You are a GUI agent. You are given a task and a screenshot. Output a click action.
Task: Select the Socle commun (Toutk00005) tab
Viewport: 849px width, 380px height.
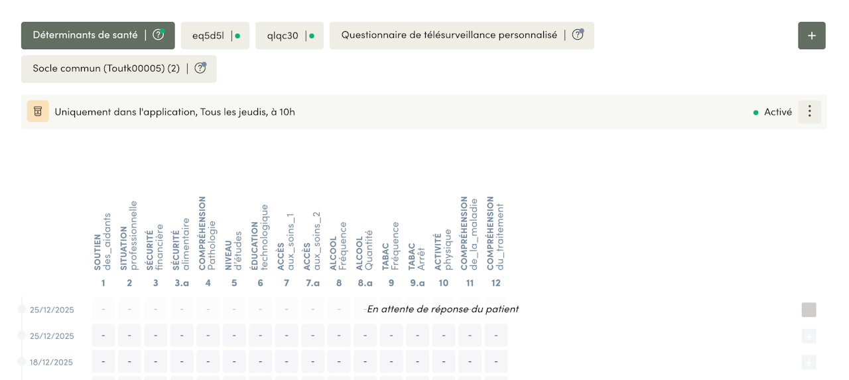click(x=106, y=68)
